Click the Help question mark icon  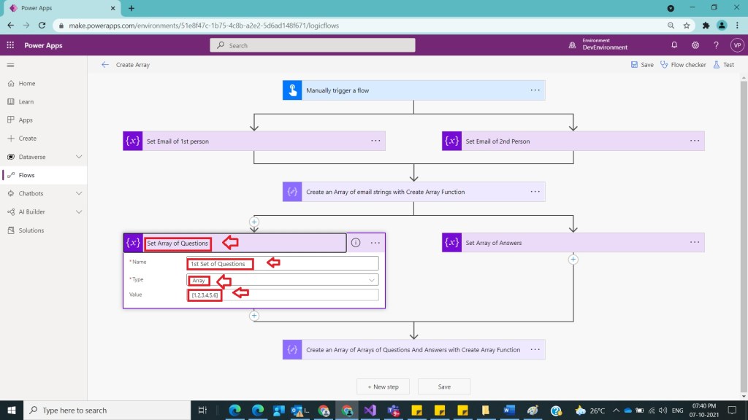click(x=716, y=44)
